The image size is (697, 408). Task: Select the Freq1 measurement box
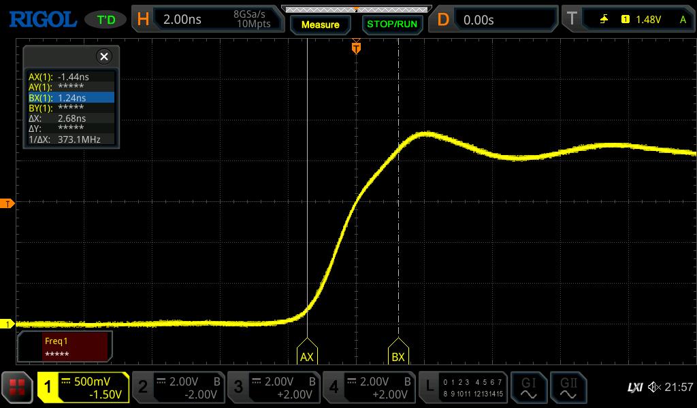(65, 347)
